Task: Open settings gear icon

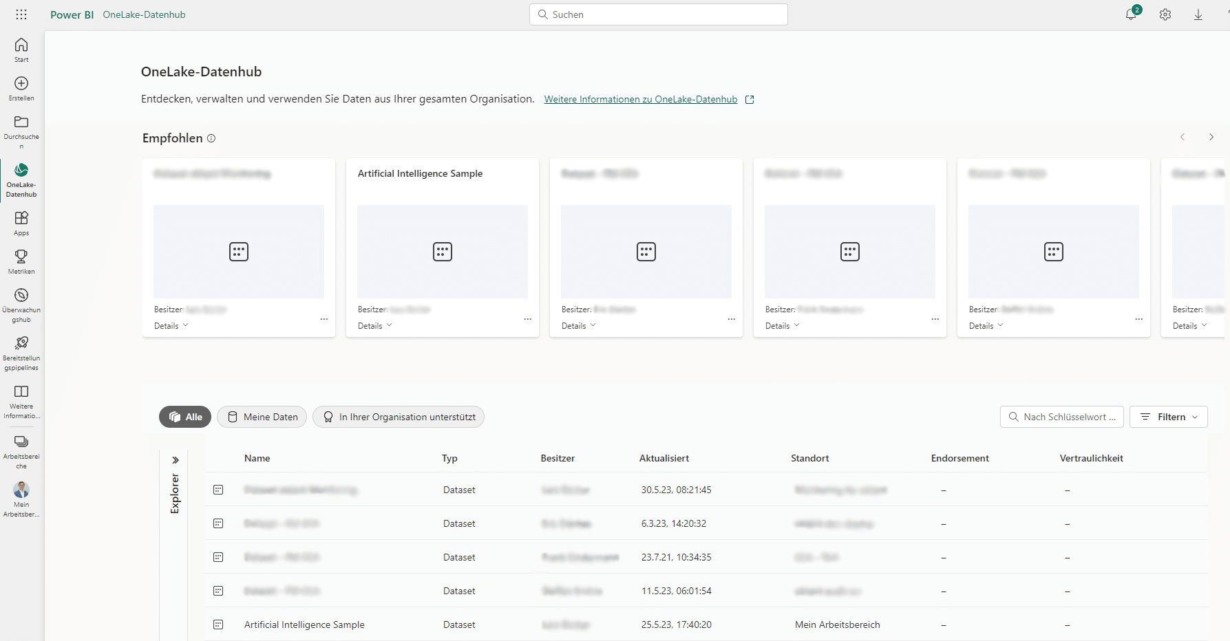Action: coord(1165,14)
